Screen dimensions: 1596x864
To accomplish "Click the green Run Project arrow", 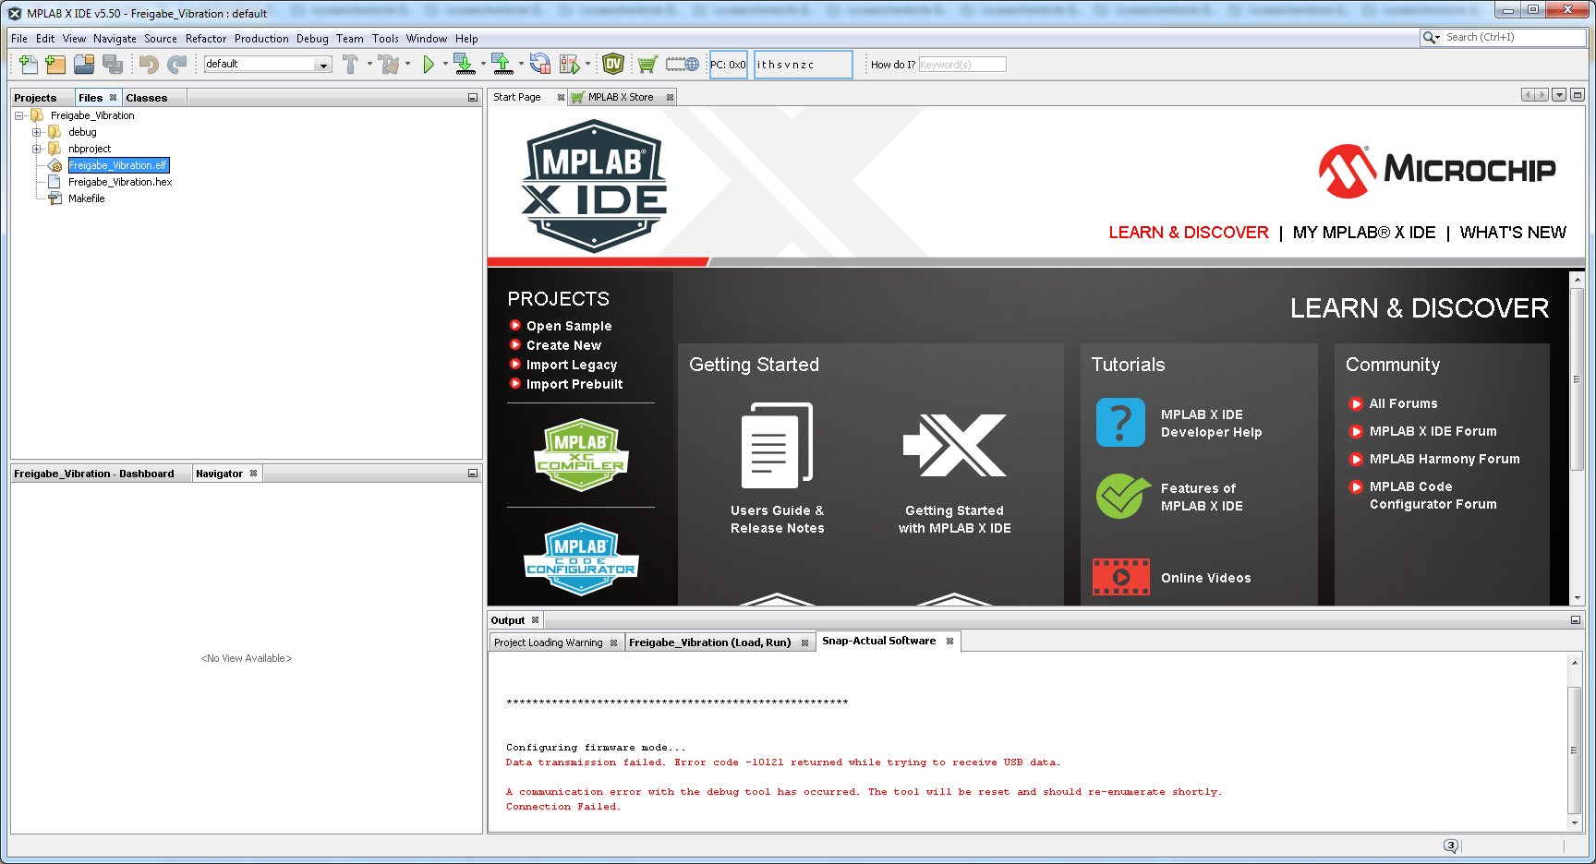I will (x=429, y=64).
